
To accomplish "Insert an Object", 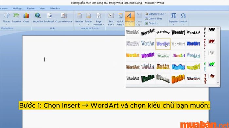I will tap(151, 23).
